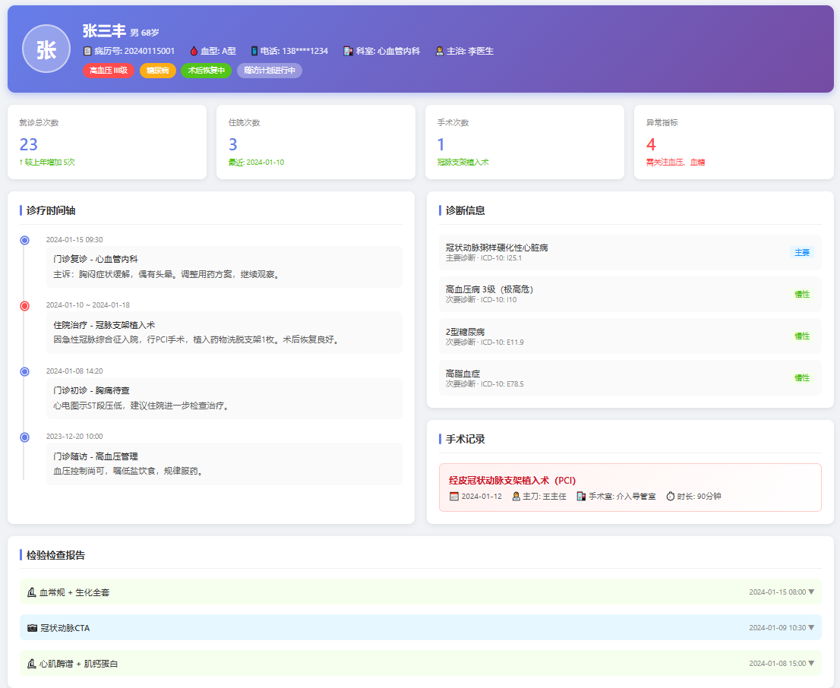Viewport: 840px width, 688px height.
Task: Click the hospital icon beside 手术室
Action: [581, 496]
